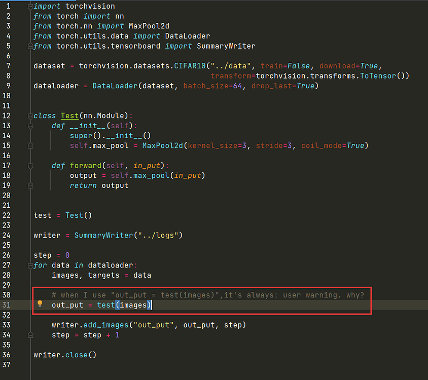Click the fold end marker on line 5
428x380 pixels.
tap(31, 46)
